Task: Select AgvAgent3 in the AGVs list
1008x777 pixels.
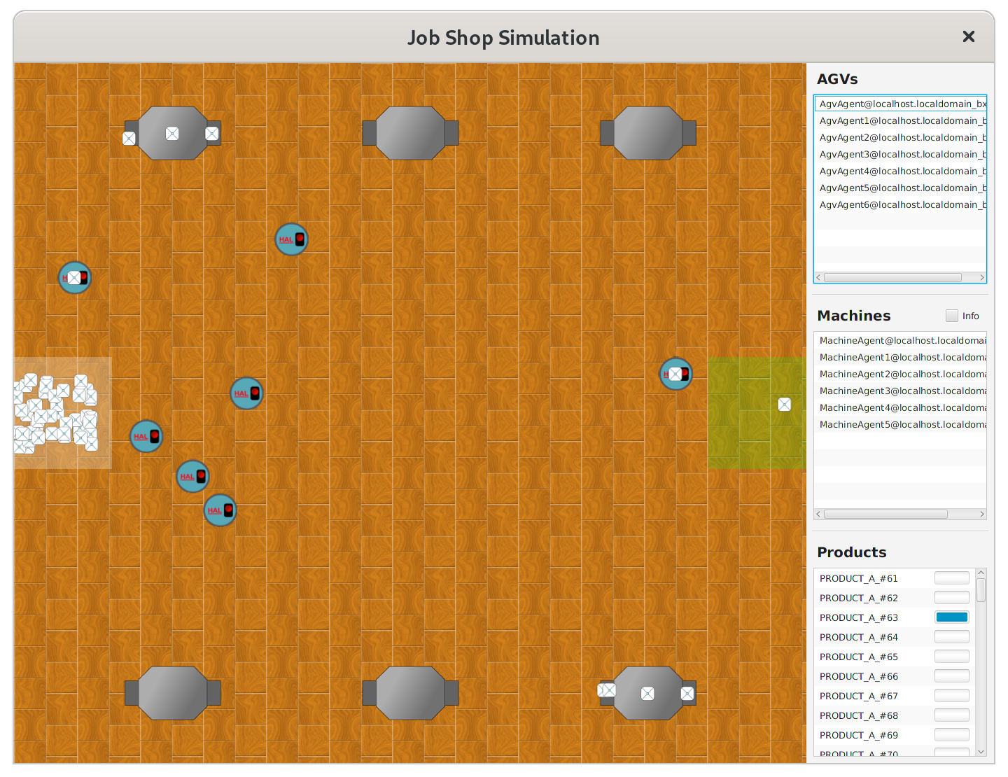Action: (900, 154)
